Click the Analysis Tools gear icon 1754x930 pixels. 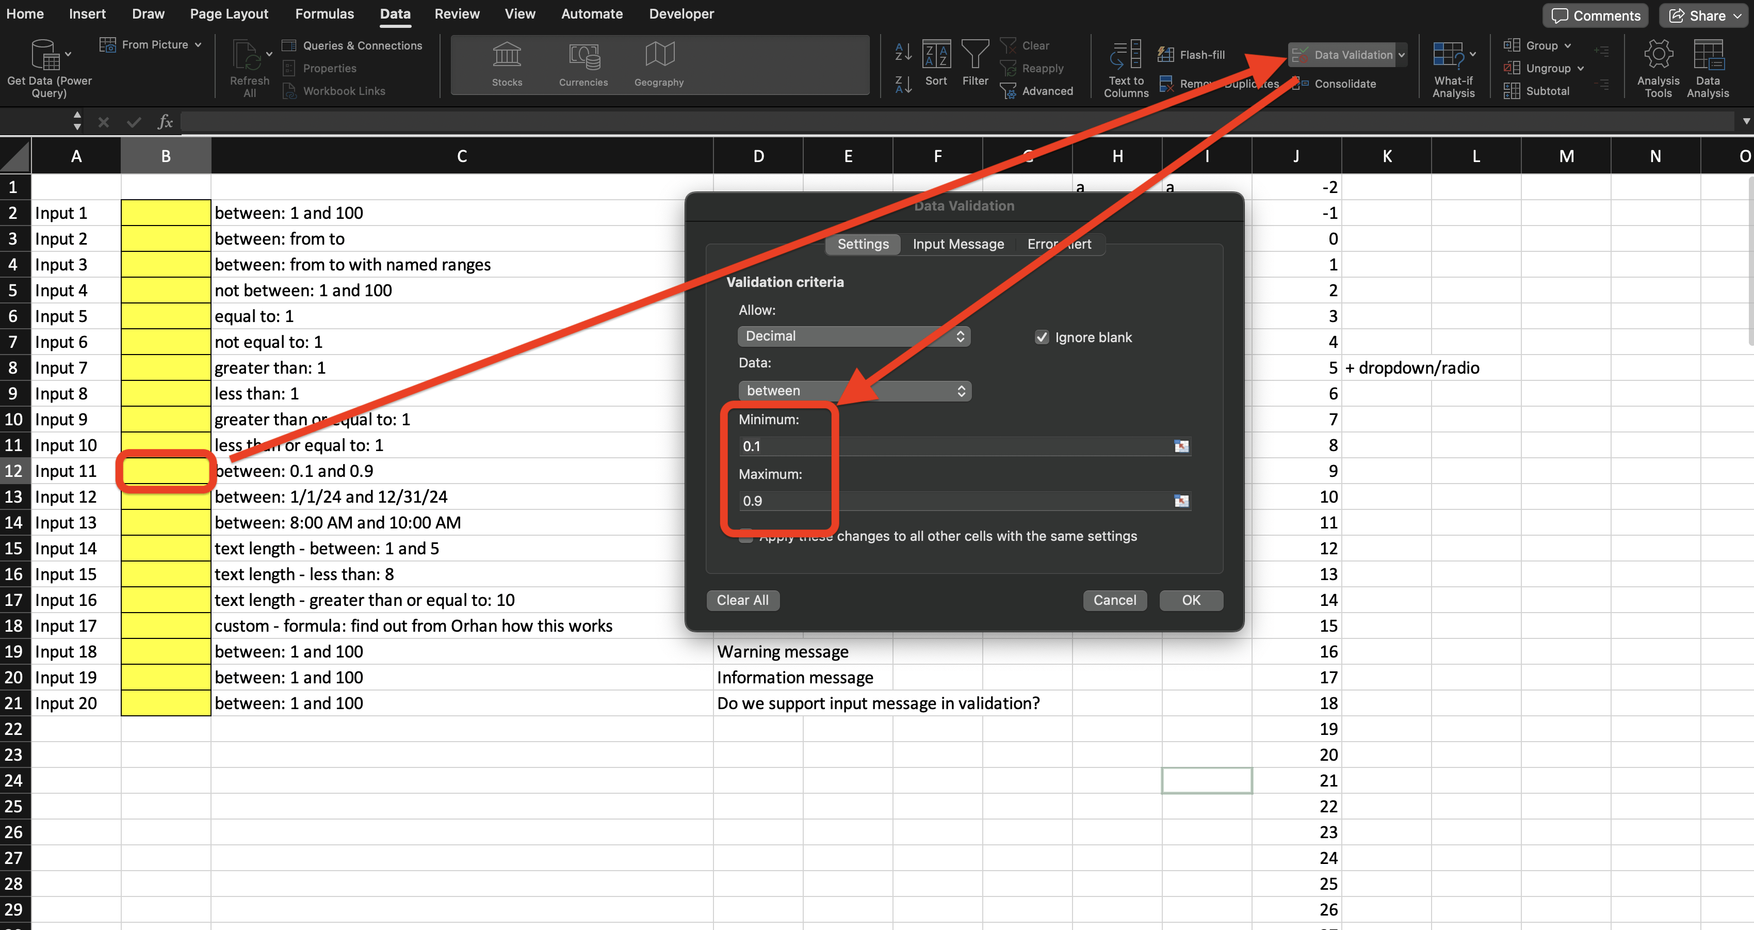pyautogui.click(x=1658, y=55)
